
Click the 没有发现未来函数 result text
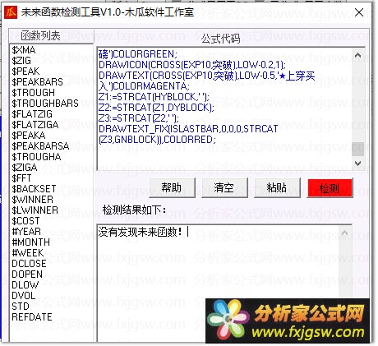[x=140, y=232]
